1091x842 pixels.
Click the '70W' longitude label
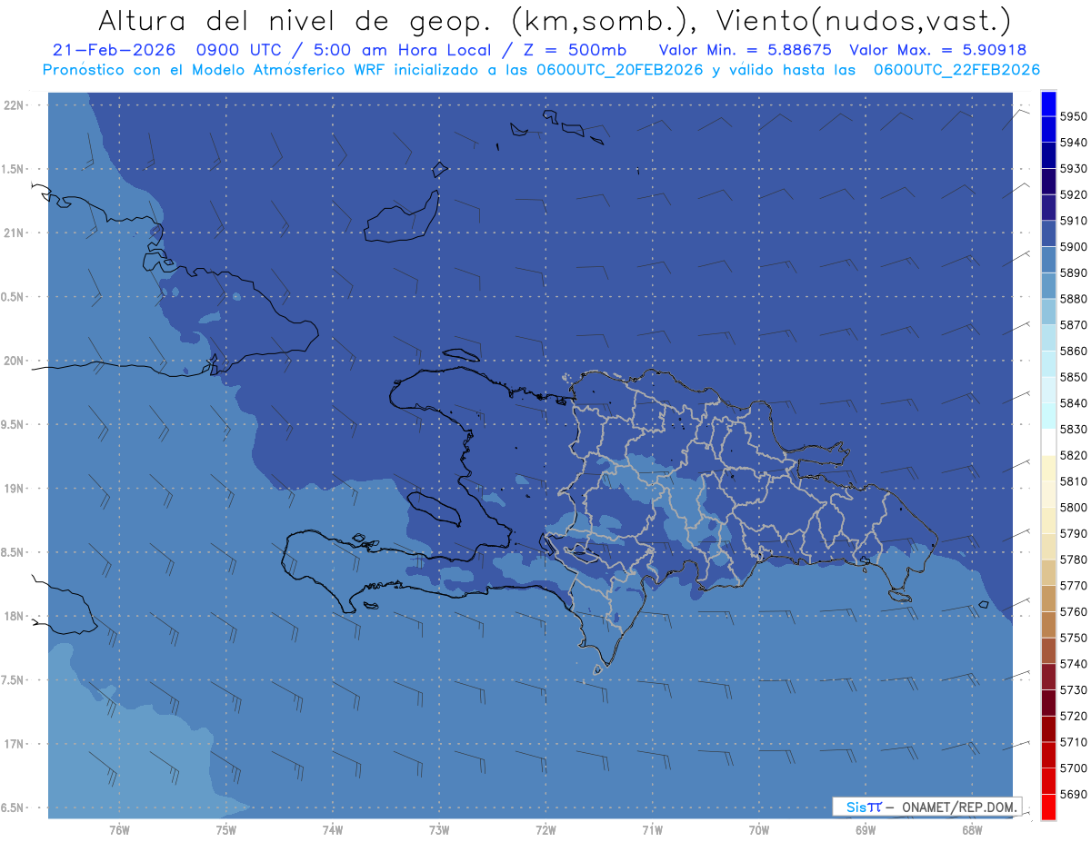click(x=759, y=830)
